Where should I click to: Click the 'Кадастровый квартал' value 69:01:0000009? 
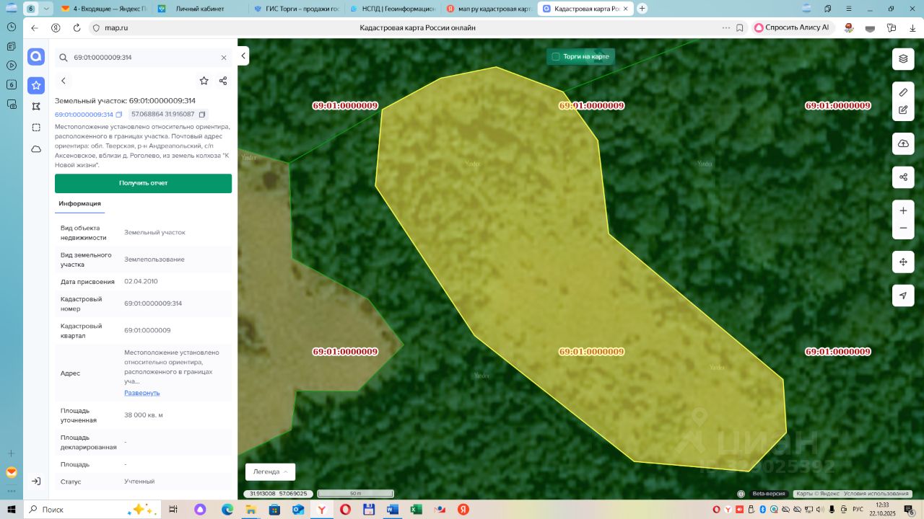(147, 330)
